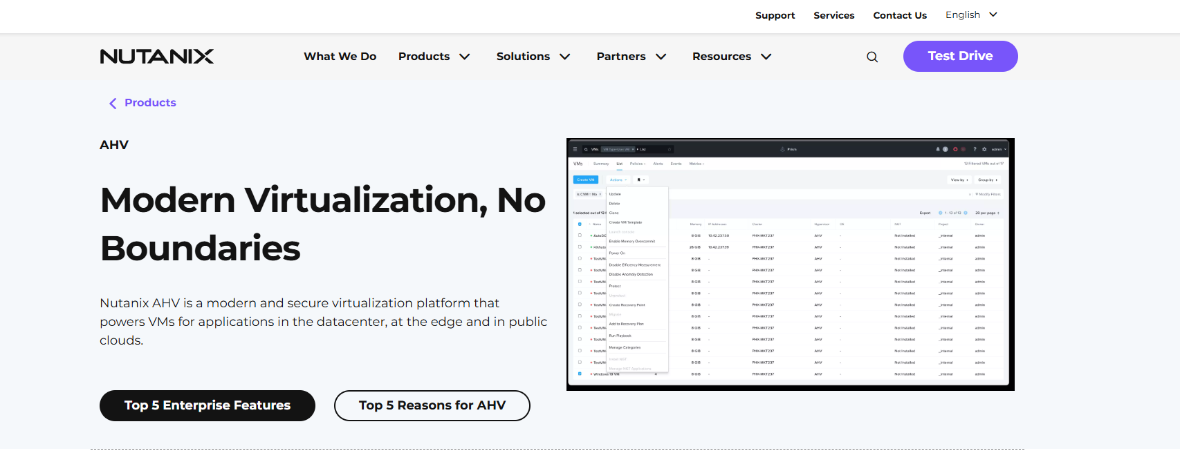Viewport: 1180px width, 453px height.
Task: Go back to Products breadcrumb link
Action: [x=142, y=103]
